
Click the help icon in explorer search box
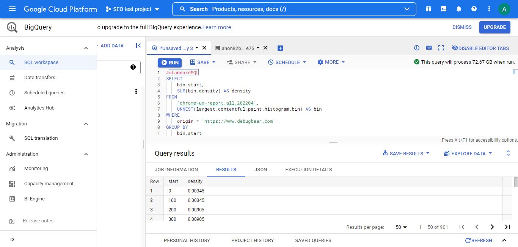coord(133,67)
